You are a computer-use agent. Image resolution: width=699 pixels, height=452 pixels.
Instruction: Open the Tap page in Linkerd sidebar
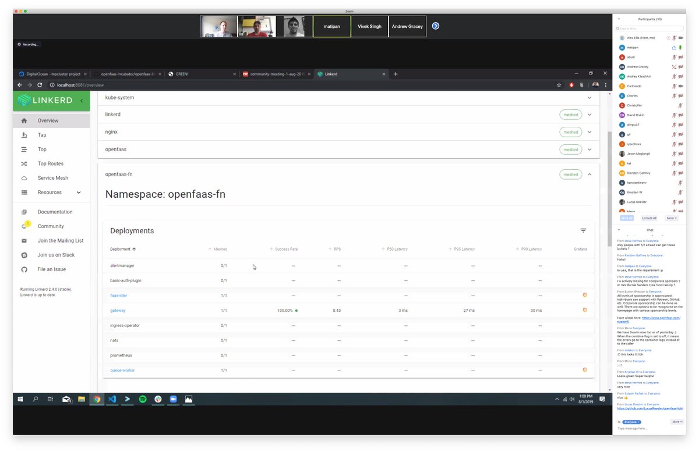pos(51,135)
